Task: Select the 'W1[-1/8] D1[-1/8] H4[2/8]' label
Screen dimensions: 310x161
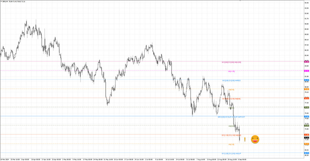Action: point(231,135)
